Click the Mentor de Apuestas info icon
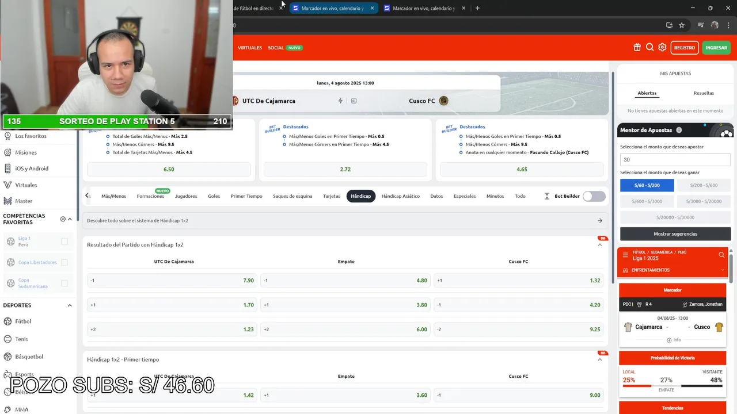Viewport: 737px width, 414px height. click(x=679, y=130)
